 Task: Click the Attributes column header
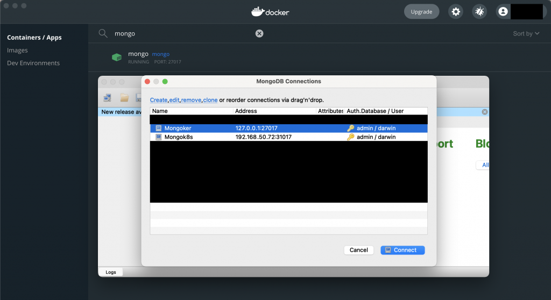[330, 111]
